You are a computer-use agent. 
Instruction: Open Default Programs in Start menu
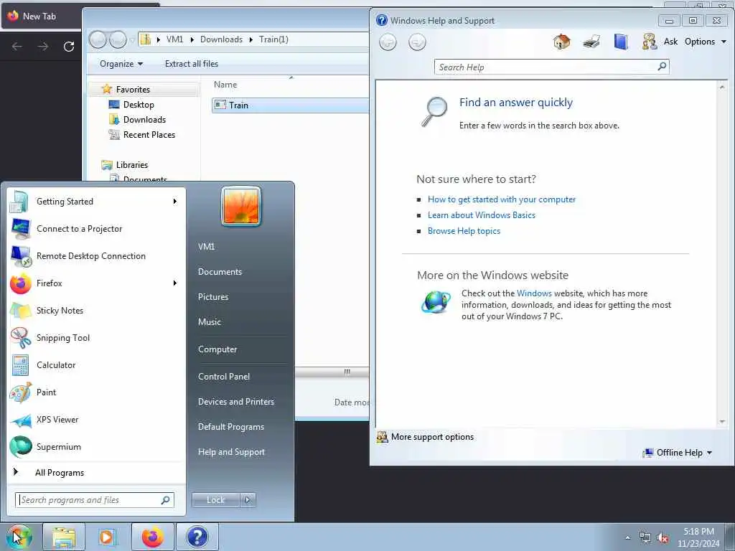(x=230, y=427)
